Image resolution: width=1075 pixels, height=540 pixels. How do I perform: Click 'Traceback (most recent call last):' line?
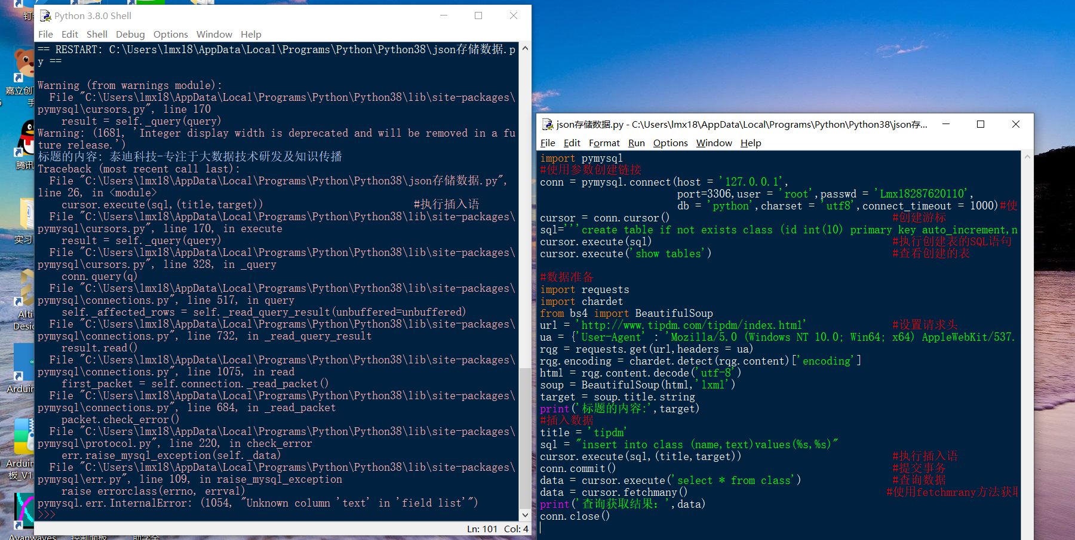pos(139,169)
